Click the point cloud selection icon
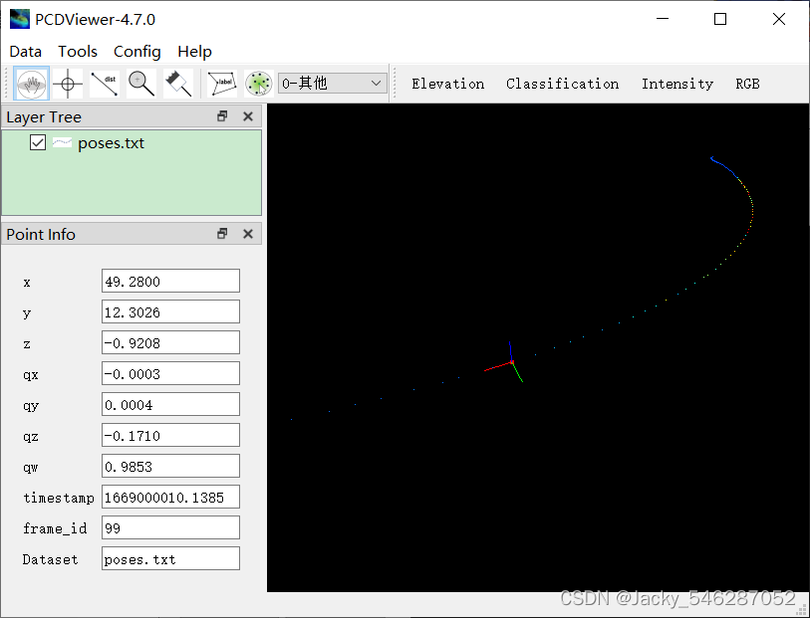Viewport: 810px width, 618px height. pyautogui.click(x=259, y=83)
